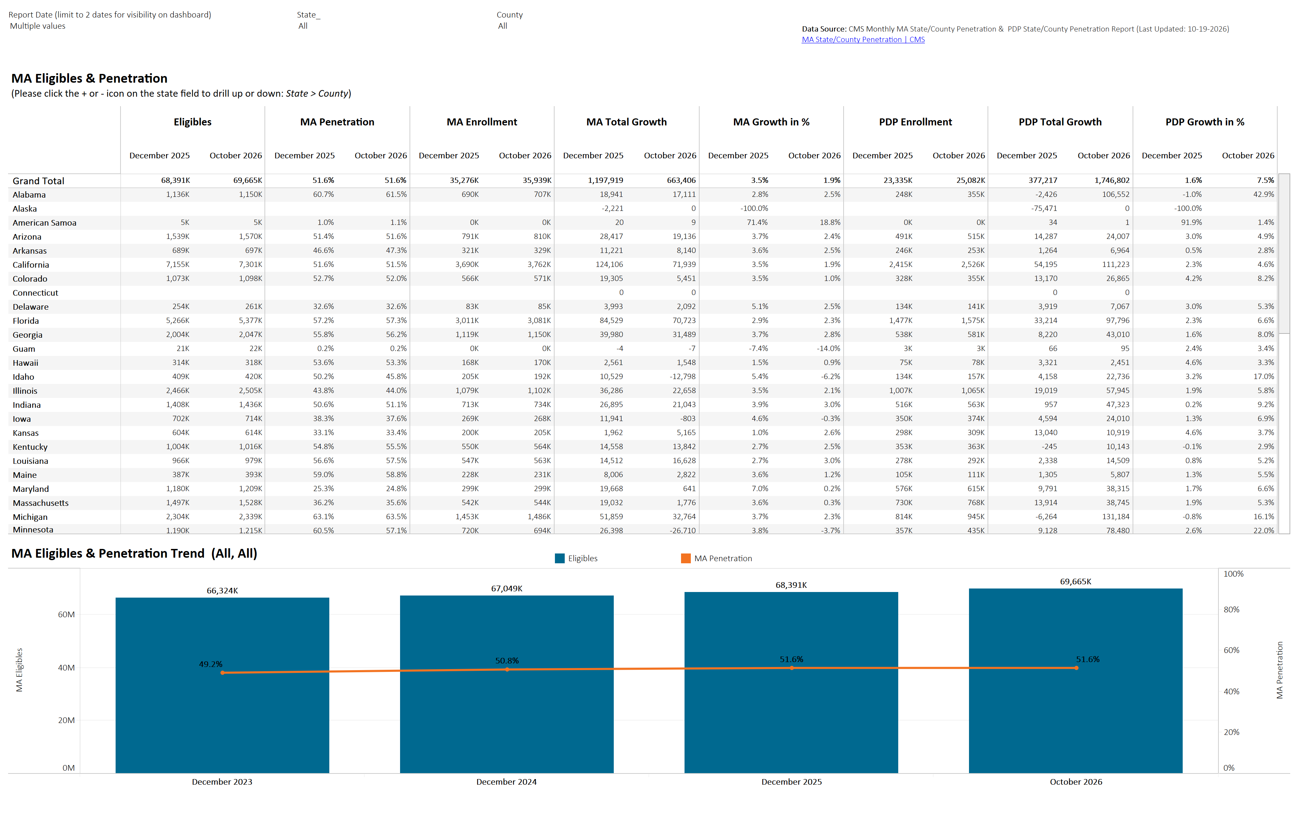Image resolution: width=1299 pixels, height=819 pixels.
Task: Select the MA Penetration column header
Action: tap(337, 122)
